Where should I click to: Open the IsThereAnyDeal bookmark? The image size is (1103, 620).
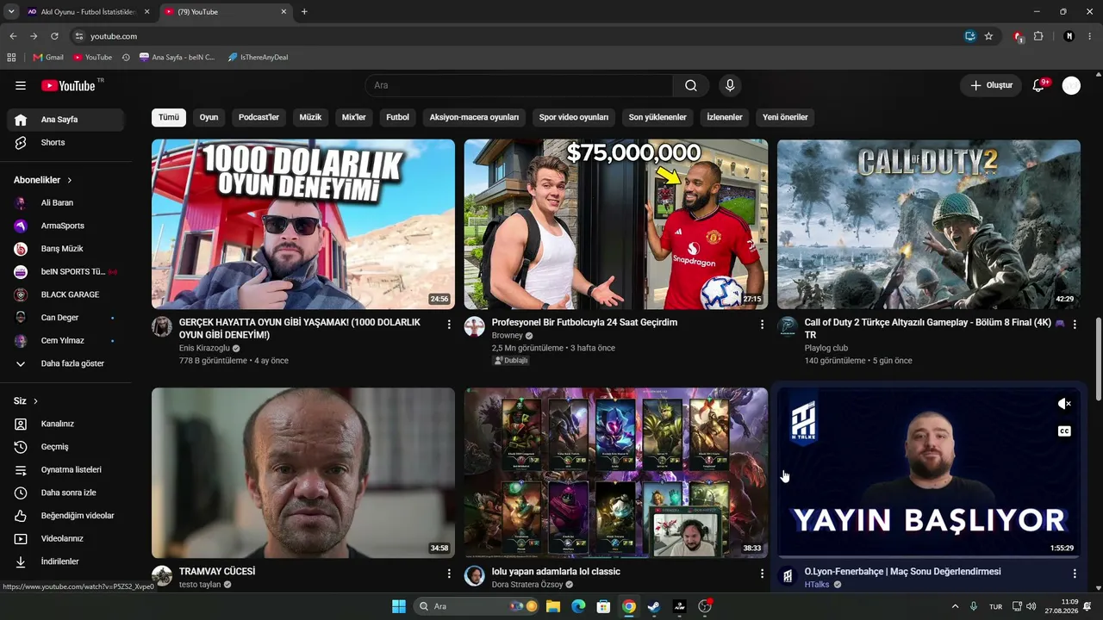click(258, 58)
